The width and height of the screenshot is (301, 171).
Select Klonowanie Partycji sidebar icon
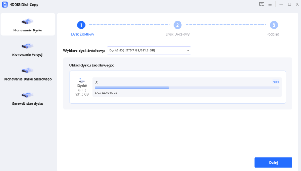[x=28, y=46]
